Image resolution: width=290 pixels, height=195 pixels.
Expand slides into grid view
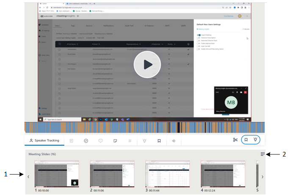pos(262,155)
